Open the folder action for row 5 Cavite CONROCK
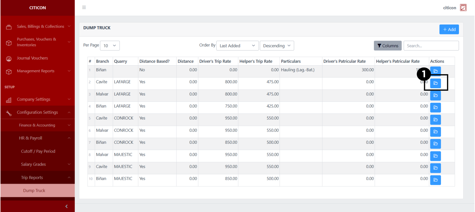 [x=435, y=120]
